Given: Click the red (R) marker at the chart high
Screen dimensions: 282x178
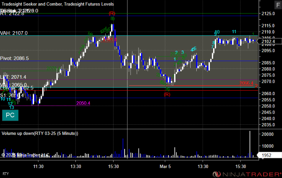Looking at the screenshot, I should [112, 13].
